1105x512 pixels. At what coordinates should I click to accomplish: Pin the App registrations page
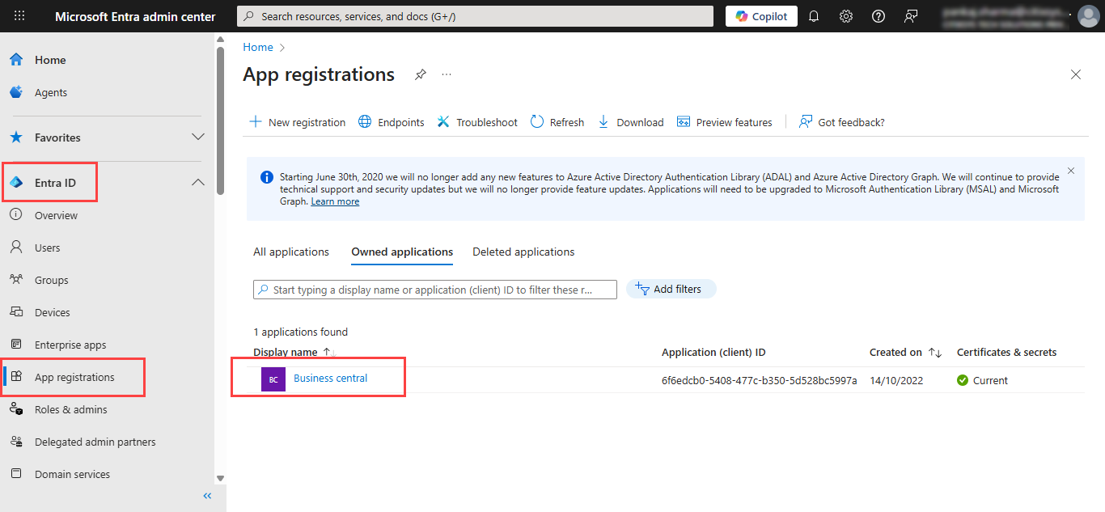tap(420, 74)
